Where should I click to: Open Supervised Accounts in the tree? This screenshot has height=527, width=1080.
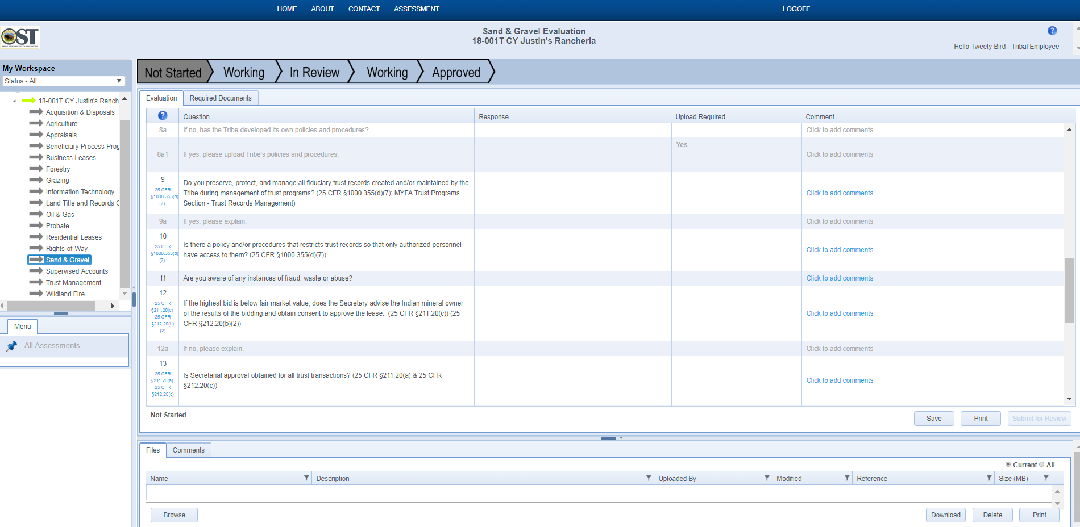coord(77,271)
